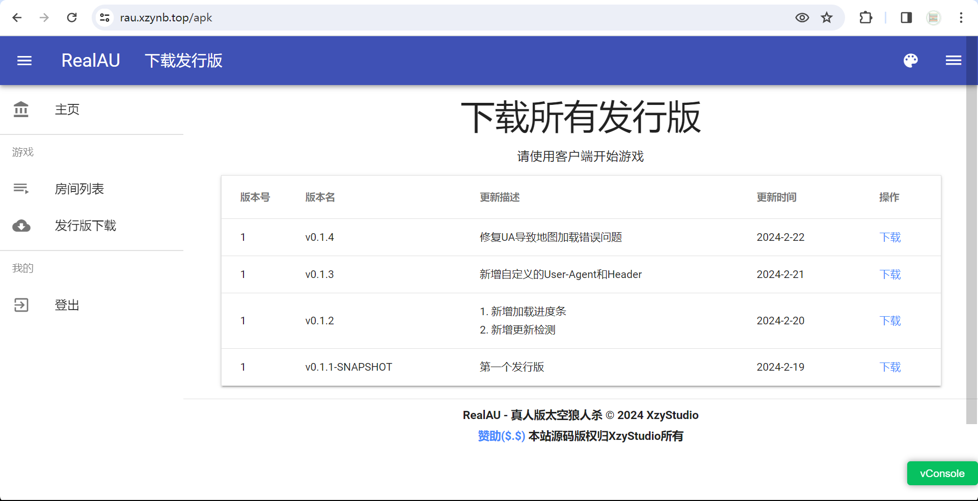Select the v0.1.3 version name cell
The height and width of the screenshot is (501, 978).
[x=319, y=274]
